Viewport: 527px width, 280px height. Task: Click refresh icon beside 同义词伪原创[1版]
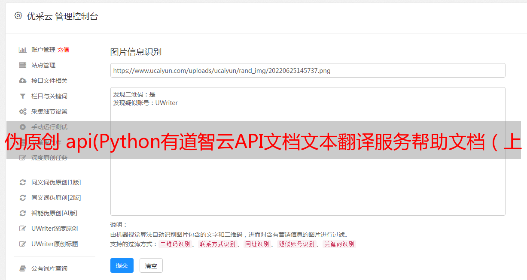tap(22, 182)
